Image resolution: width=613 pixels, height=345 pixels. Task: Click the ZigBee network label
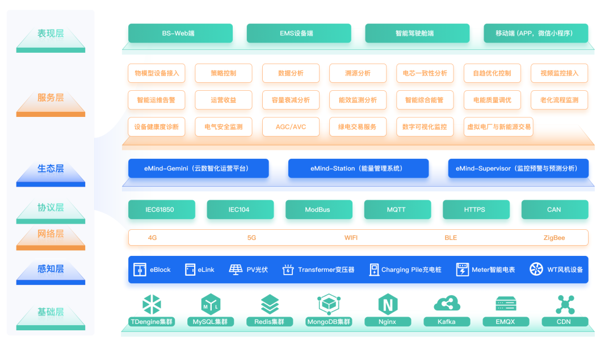tap(554, 238)
